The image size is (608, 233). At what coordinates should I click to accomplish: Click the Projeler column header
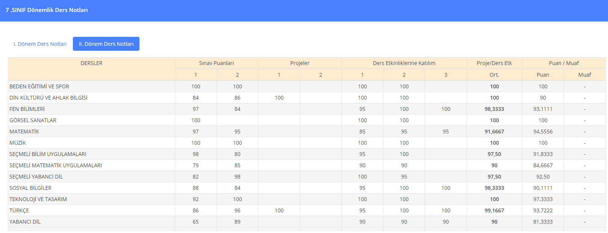[300, 63]
